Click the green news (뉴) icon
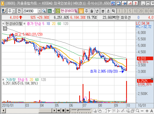Image resolution: width=154 pixels, height=114 pixels. [x=50, y=11]
